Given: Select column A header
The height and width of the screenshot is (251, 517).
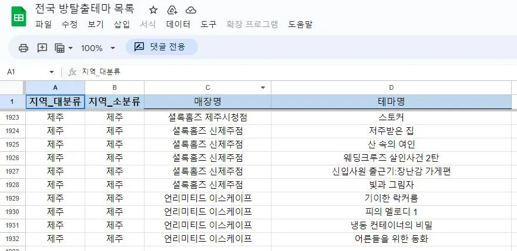Looking at the screenshot, I should coord(55,87).
